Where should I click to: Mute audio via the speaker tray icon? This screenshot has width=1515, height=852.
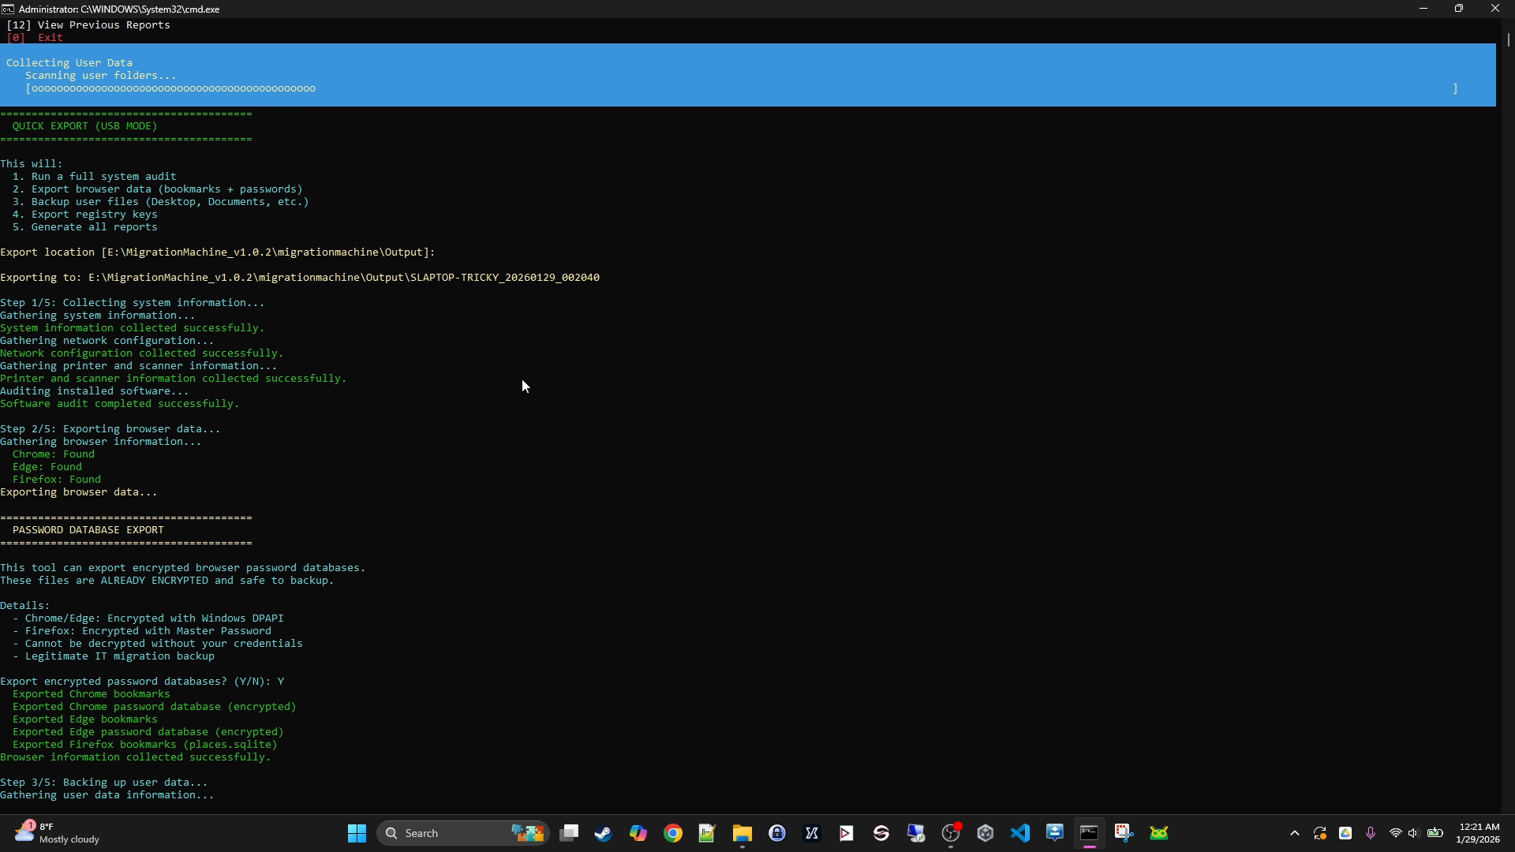coord(1415,833)
